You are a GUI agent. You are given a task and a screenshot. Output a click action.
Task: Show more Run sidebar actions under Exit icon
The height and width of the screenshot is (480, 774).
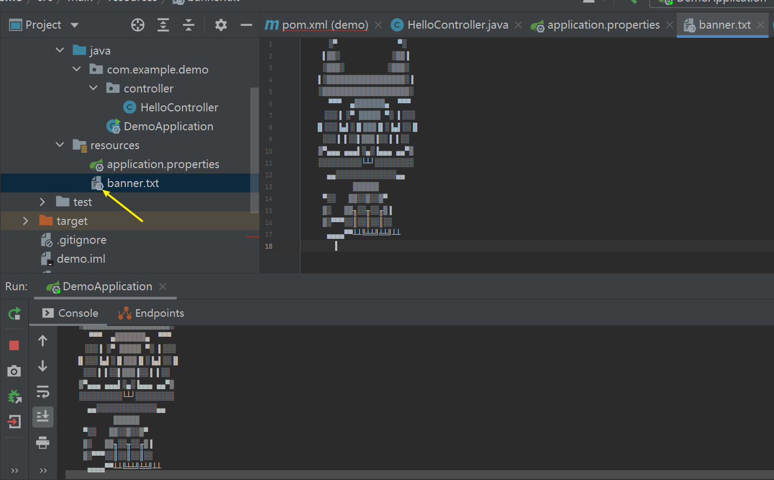pos(15,470)
